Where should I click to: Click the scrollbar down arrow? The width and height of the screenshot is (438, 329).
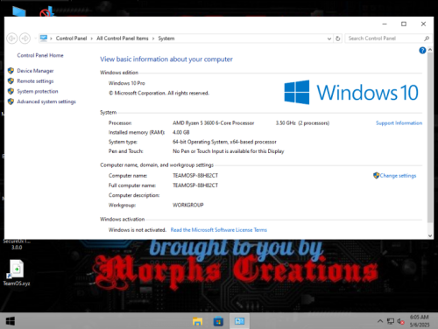click(x=430, y=235)
